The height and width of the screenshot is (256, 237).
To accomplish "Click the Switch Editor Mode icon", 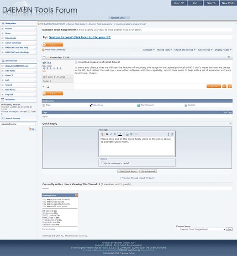I will point(172,134).
